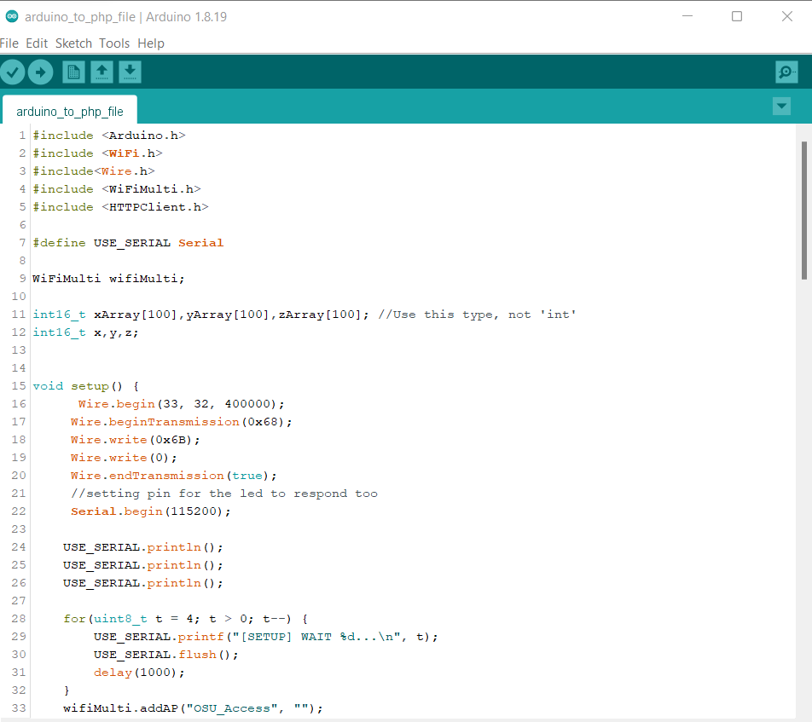
Task: Close the Arduino IDE window
Action: [x=786, y=17]
